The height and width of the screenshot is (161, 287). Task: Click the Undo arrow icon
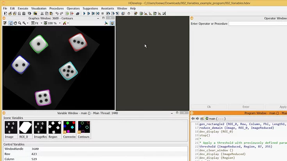tap(57, 13)
